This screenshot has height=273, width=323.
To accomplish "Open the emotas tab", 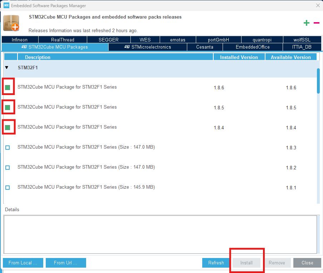I will click(178, 40).
